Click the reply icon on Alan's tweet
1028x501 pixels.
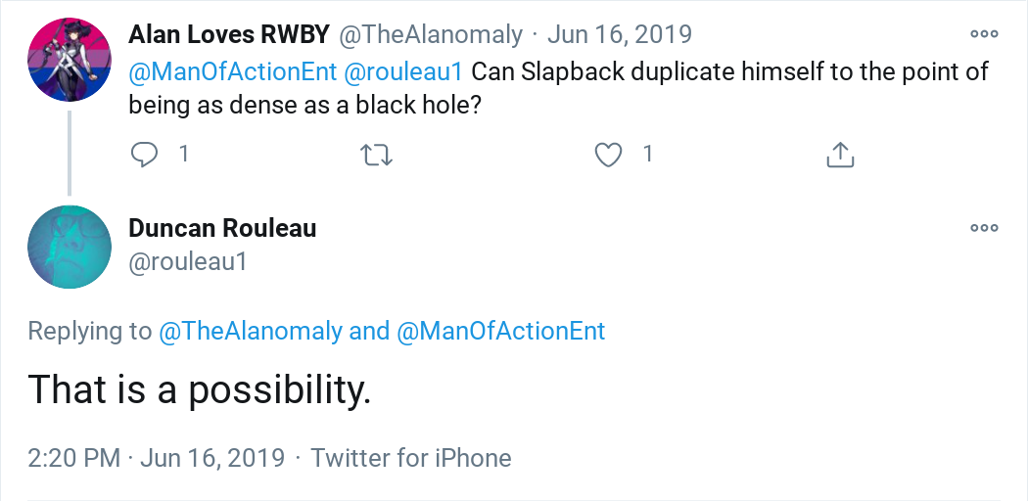[x=145, y=154]
